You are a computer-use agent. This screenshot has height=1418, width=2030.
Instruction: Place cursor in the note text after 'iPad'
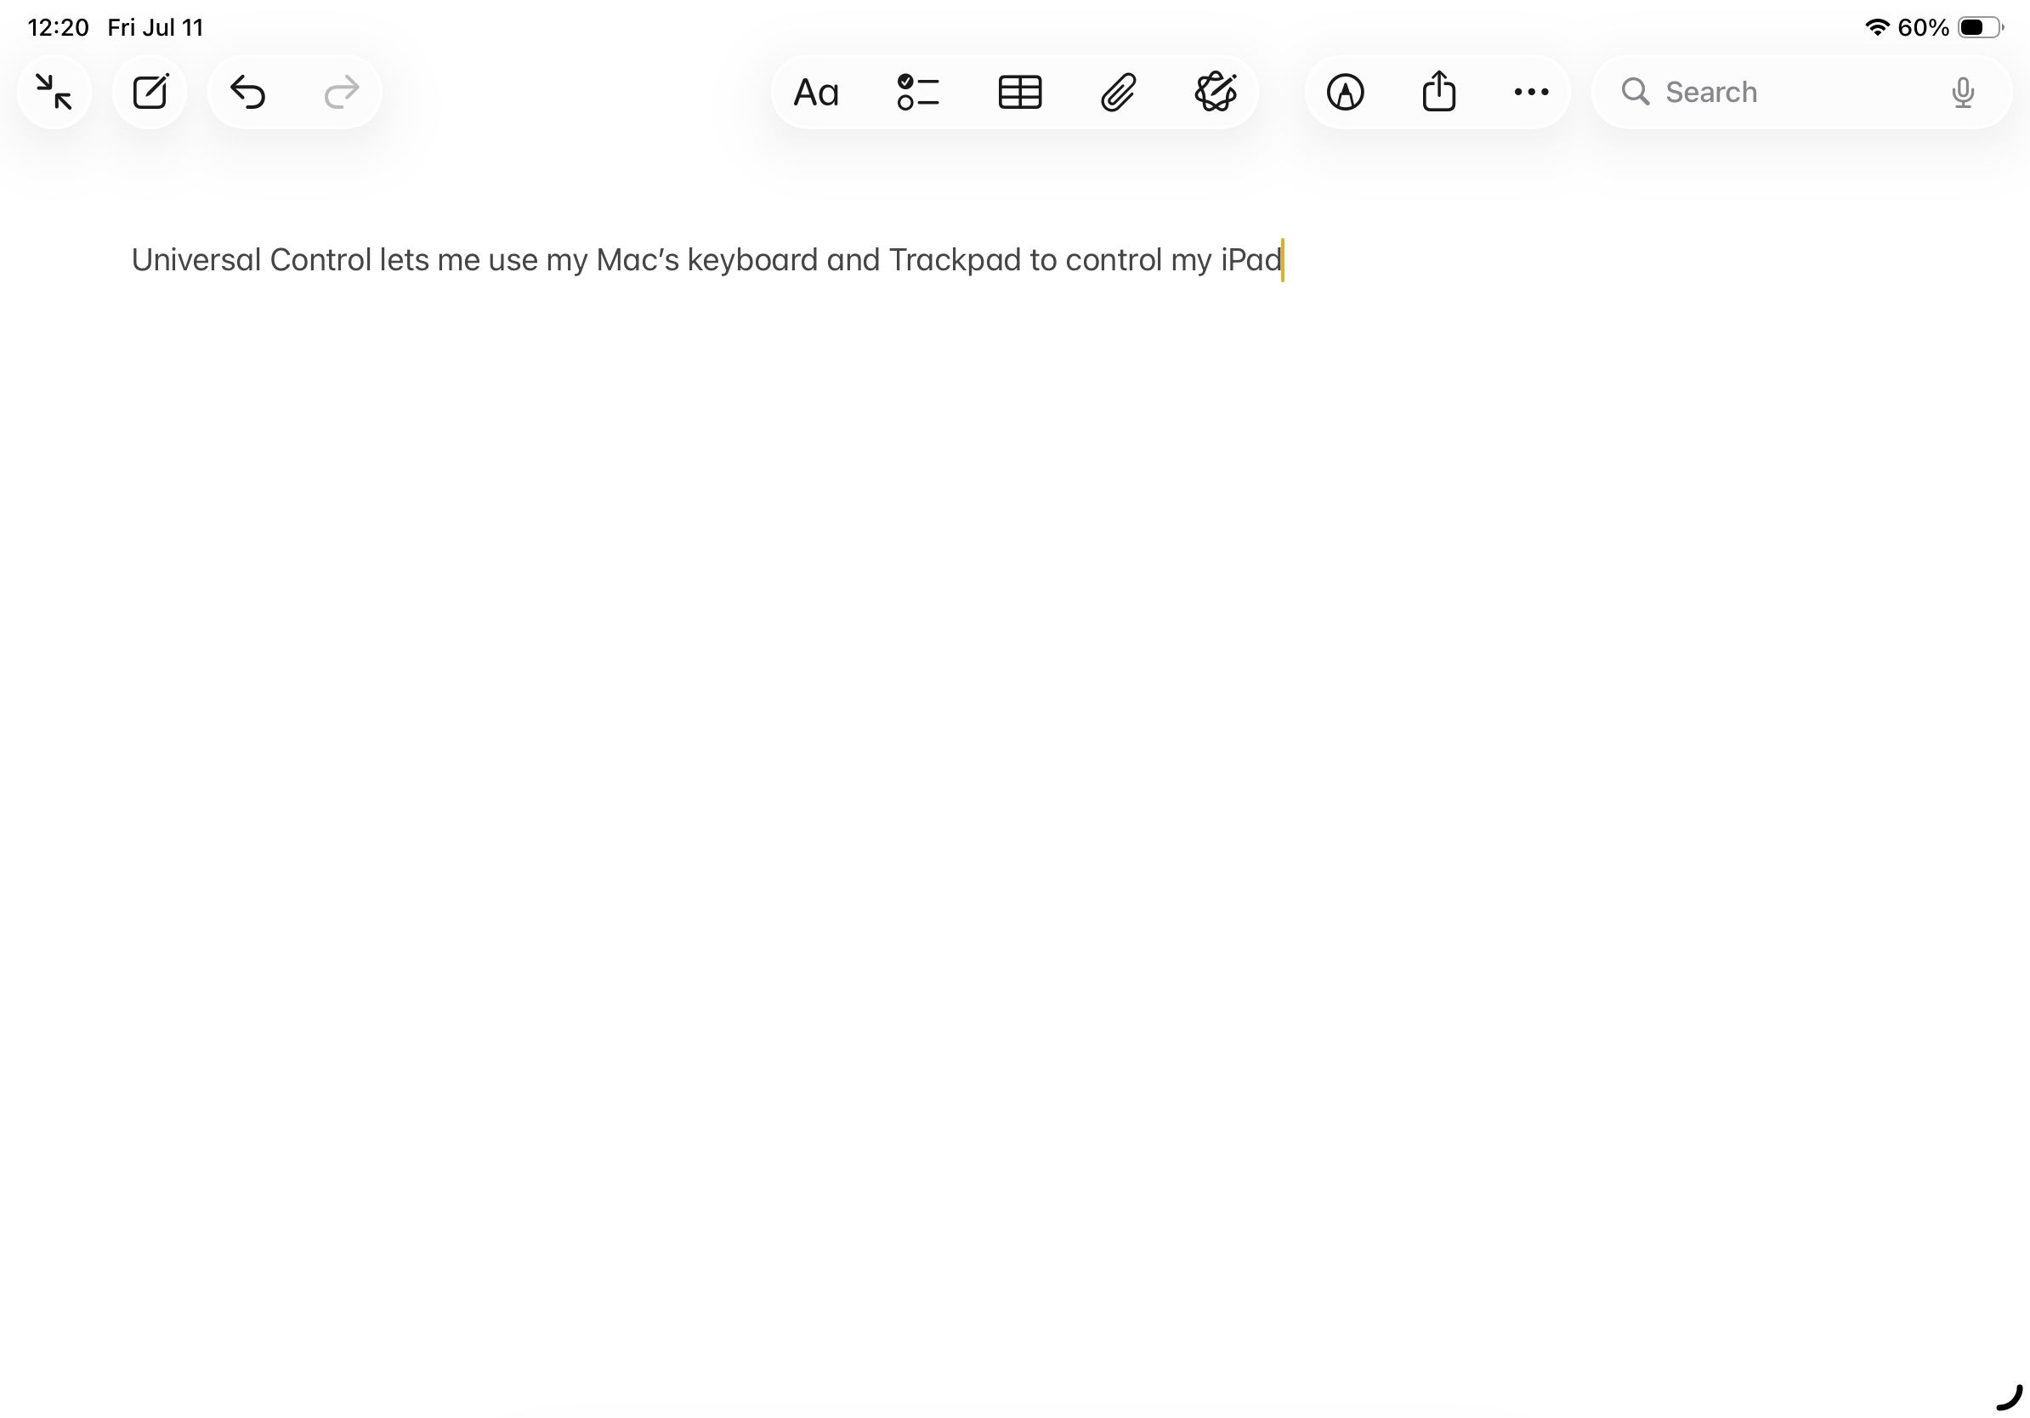click(1283, 260)
